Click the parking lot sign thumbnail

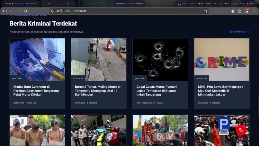pyautogui.click(x=222, y=130)
